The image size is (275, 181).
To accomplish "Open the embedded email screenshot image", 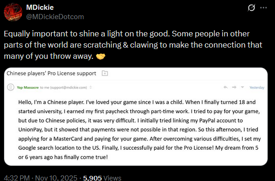I will pyautogui.click(x=136, y=117).
